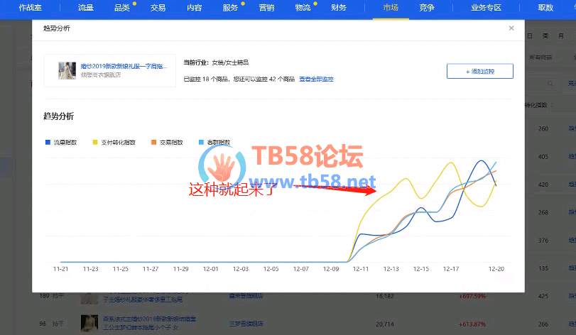The height and width of the screenshot is (335, 576).
Task: Click the 12-20 endpoint on the trend chart
Action: coord(496,185)
